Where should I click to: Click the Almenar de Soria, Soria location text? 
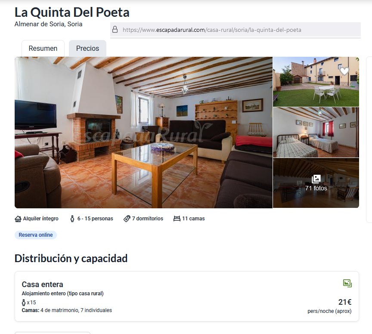click(48, 24)
